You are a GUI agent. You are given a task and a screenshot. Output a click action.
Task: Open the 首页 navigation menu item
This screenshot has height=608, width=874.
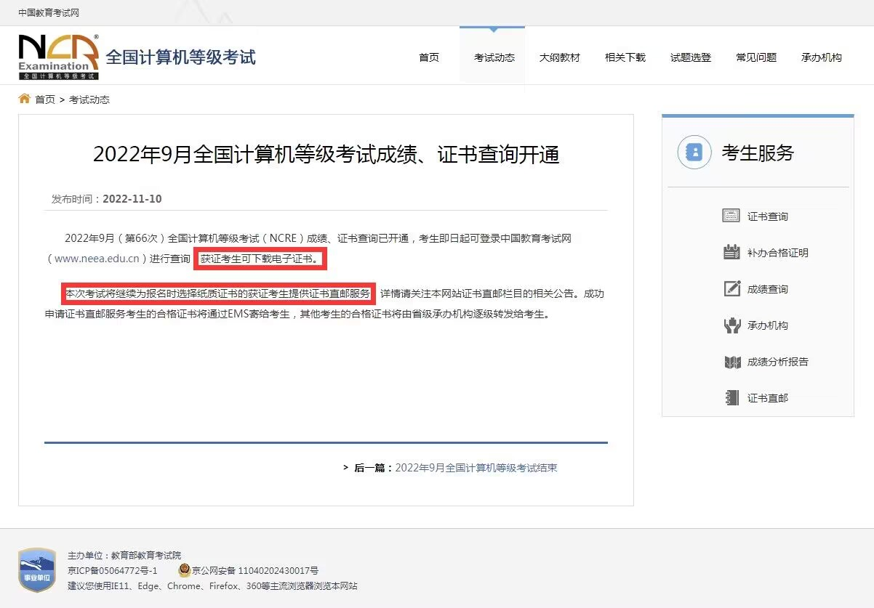tap(429, 57)
